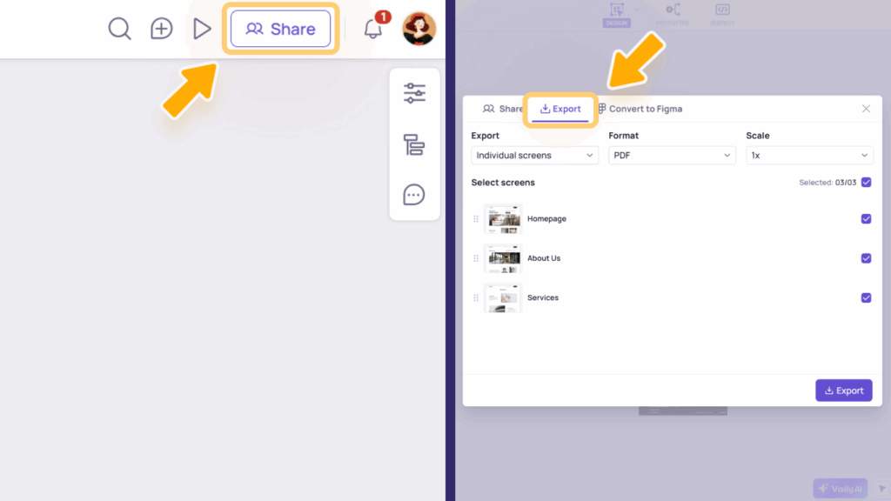Open the user profile avatar

tap(419, 29)
